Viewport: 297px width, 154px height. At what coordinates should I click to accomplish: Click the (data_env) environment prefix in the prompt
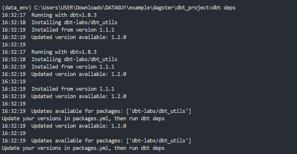coord(16,8)
